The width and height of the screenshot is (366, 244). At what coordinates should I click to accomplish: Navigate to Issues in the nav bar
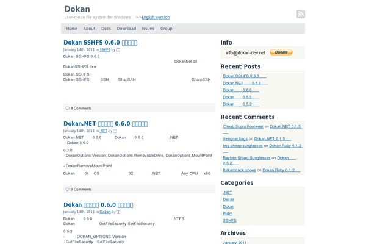click(148, 29)
